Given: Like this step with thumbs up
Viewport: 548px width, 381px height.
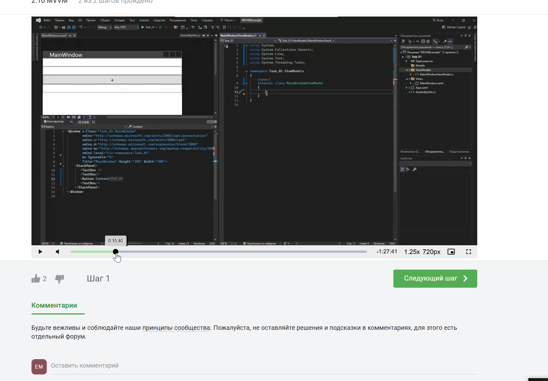Looking at the screenshot, I should [36, 279].
